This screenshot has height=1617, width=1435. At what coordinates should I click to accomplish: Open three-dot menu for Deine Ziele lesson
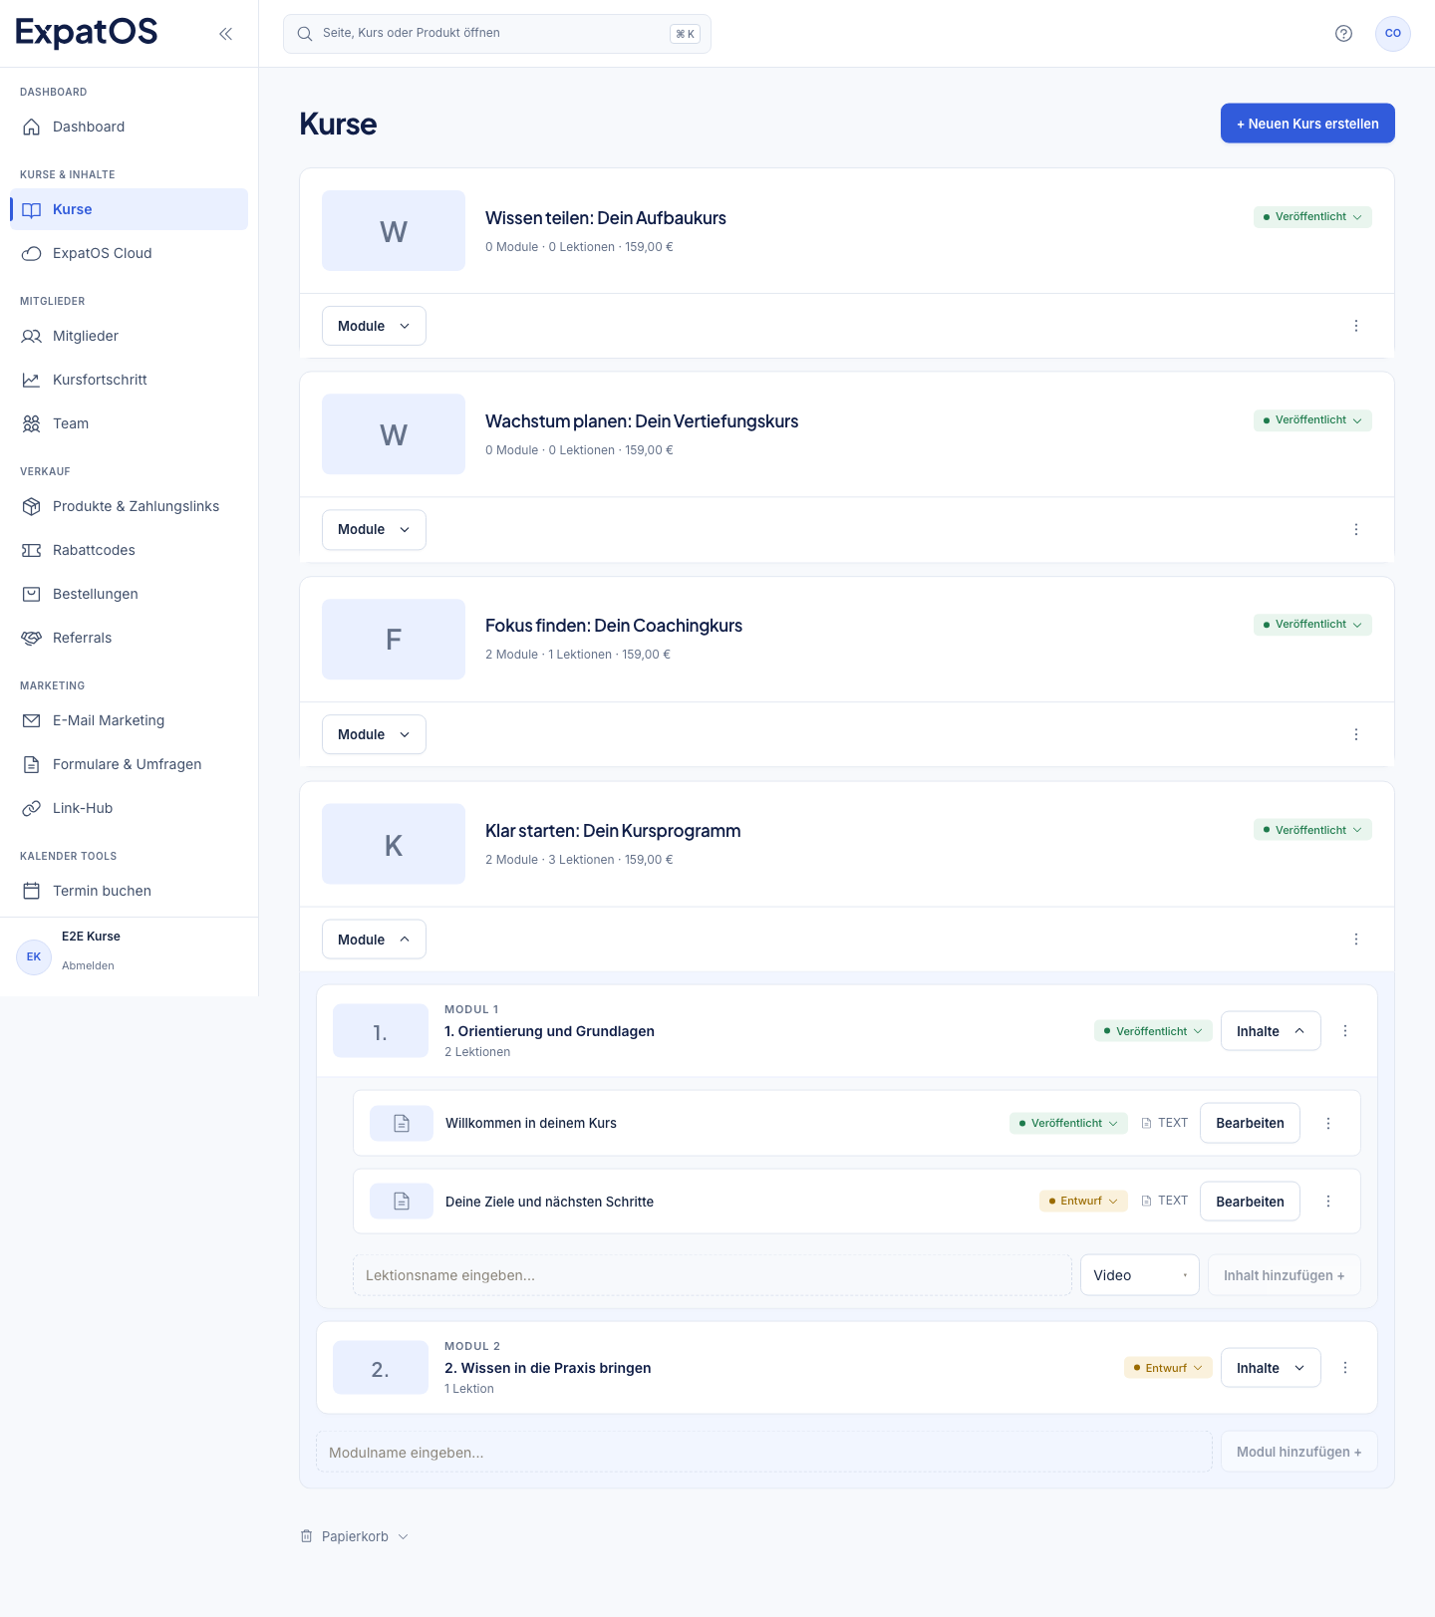1328,1202
